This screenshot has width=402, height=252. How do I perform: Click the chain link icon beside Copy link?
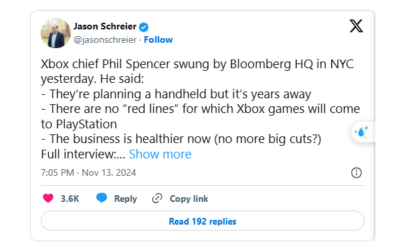coord(157,199)
